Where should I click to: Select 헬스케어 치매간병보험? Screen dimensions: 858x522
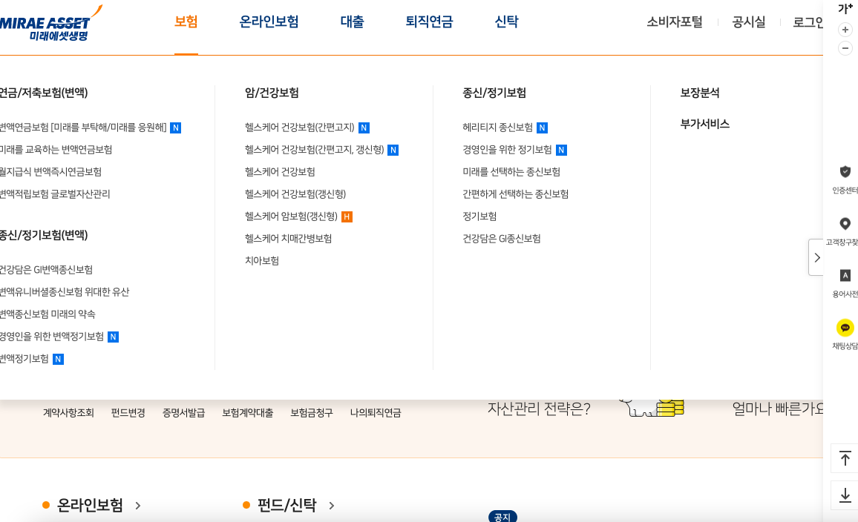click(289, 238)
